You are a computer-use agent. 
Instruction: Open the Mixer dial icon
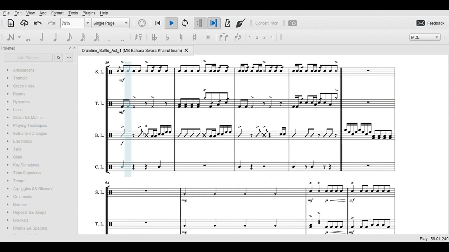point(142,23)
